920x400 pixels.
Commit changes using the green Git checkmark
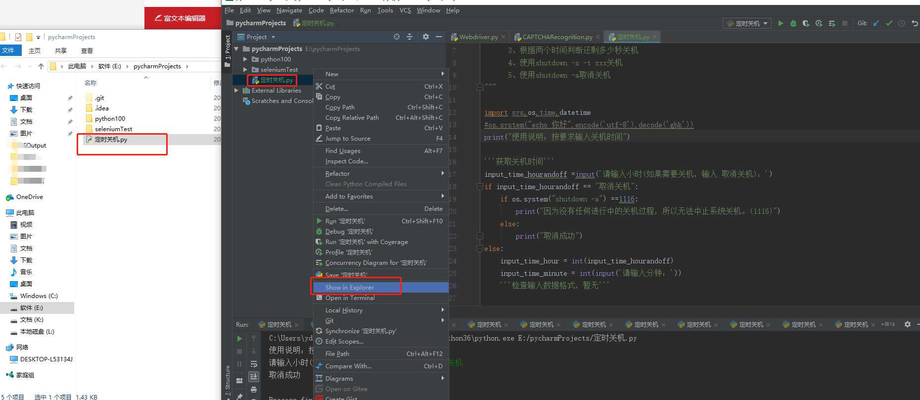click(889, 23)
